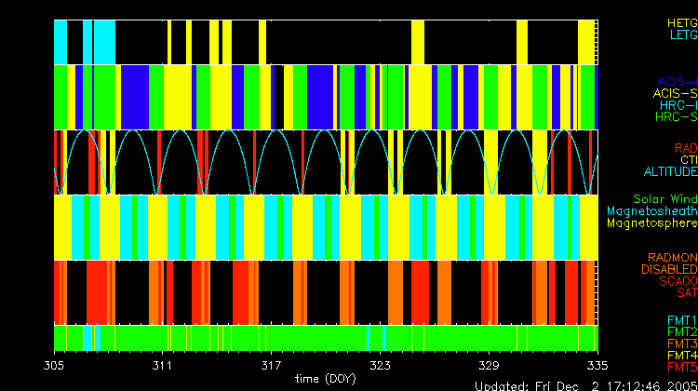
Task: Select the red RAD legend label
Action: 685,148
